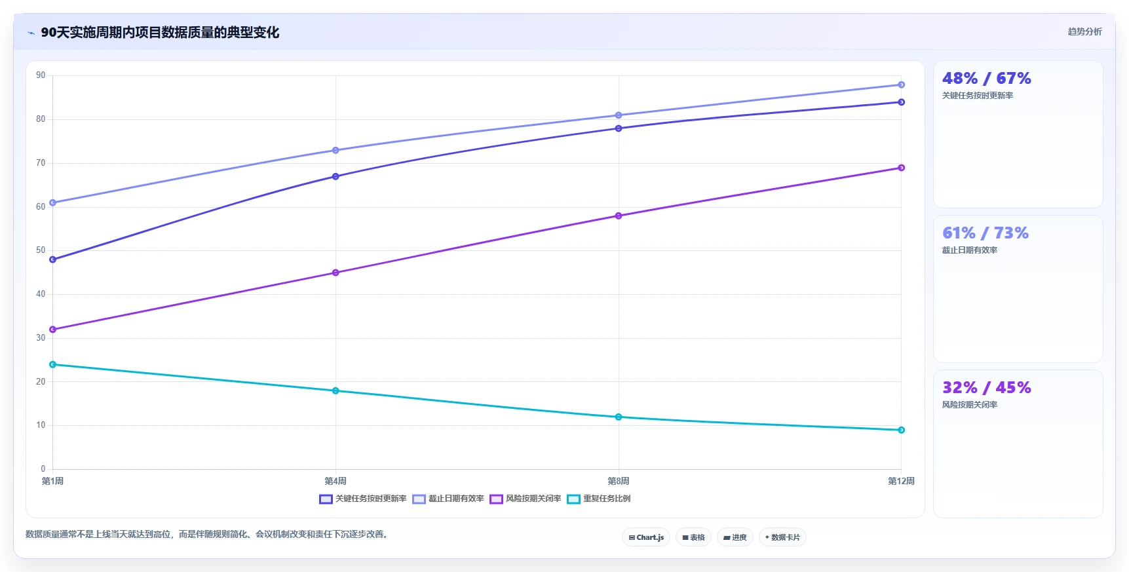Click the 第12周 point on the cyan line
The width and height of the screenshot is (1129, 572).
tap(901, 430)
